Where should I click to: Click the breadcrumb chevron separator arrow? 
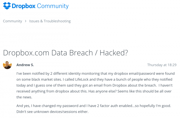click(x=25, y=21)
